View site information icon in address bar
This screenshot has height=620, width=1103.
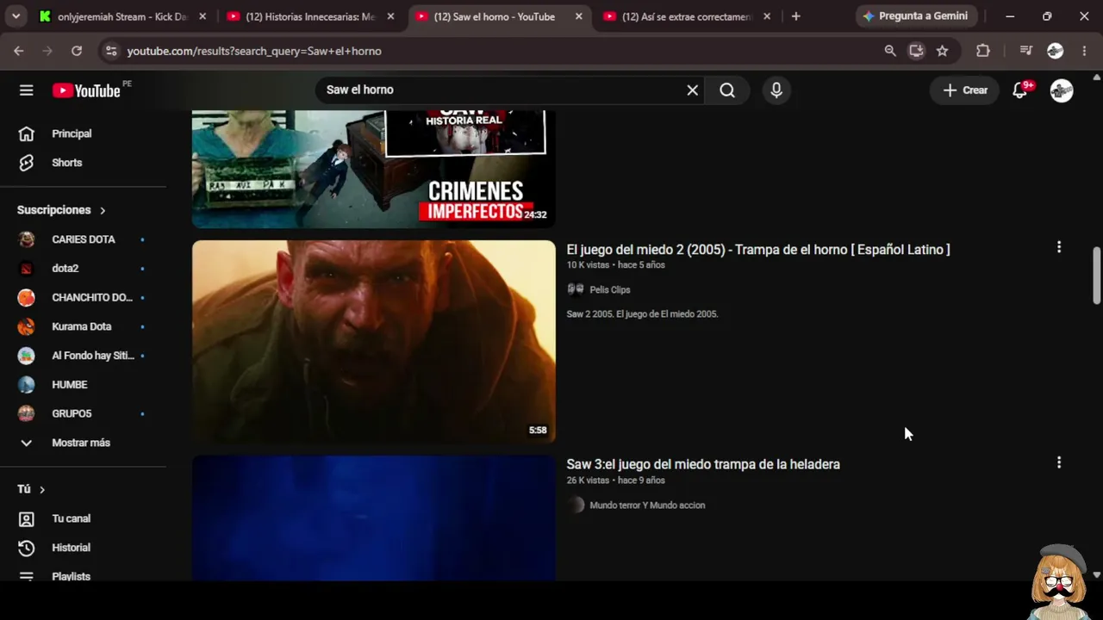point(111,51)
